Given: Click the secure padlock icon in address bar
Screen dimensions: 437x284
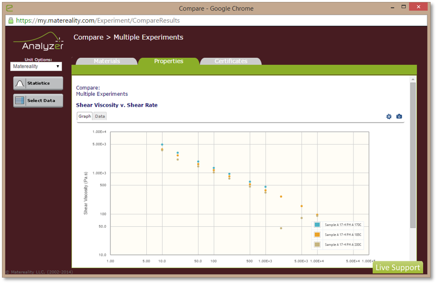Looking at the screenshot, I should coord(11,20).
